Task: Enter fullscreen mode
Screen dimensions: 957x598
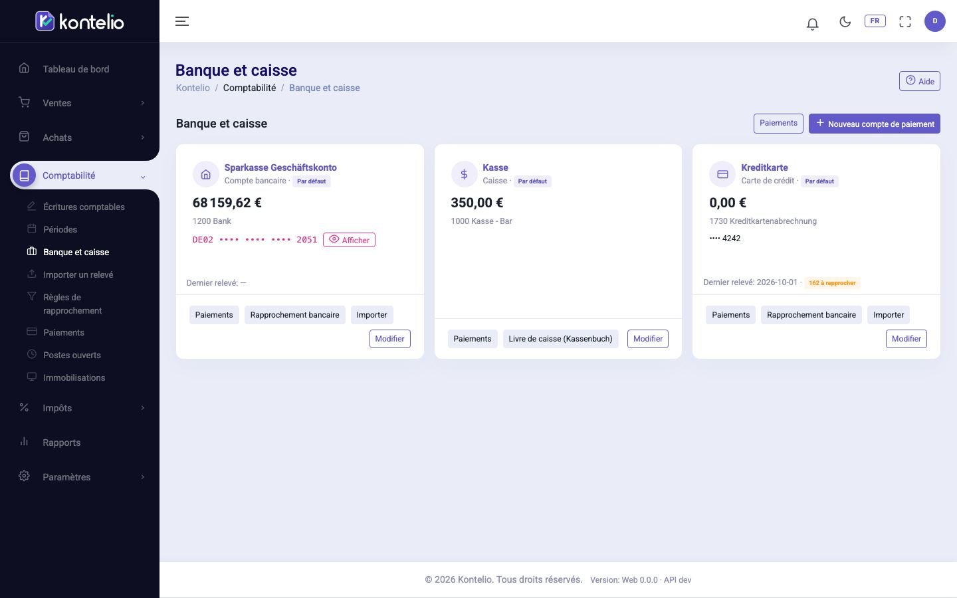Action: pyautogui.click(x=905, y=21)
